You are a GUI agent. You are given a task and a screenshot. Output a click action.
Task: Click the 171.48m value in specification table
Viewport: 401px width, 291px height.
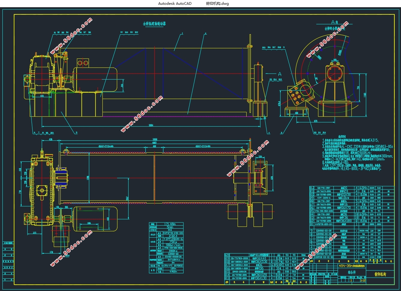click(170, 224)
